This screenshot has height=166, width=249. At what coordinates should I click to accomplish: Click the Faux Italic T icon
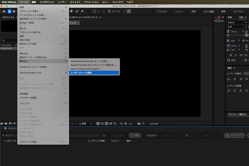[236, 55]
